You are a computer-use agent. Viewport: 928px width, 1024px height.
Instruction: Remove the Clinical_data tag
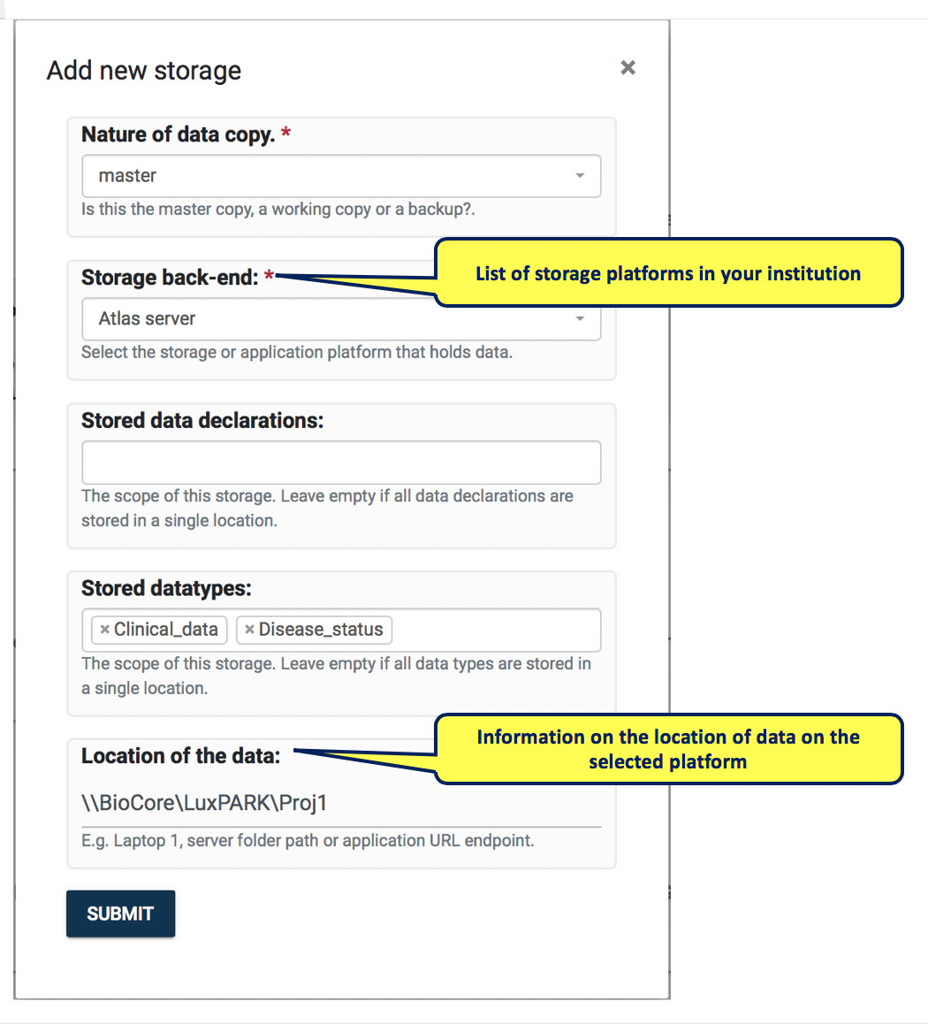point(104,630)
